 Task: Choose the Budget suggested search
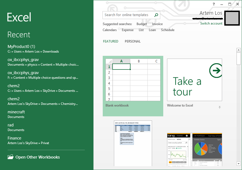pos(142,24)
